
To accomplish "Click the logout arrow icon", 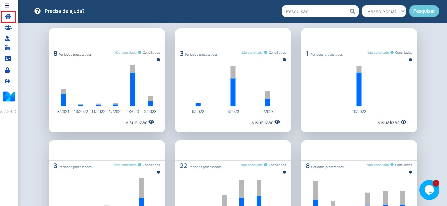I will [8, 81].
